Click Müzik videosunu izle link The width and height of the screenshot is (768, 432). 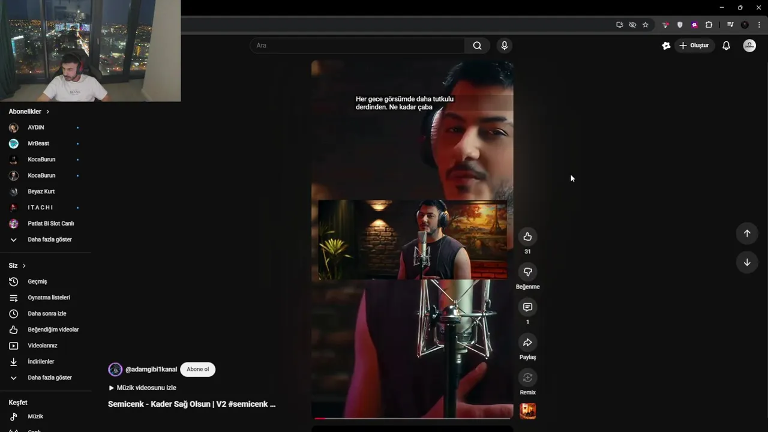142,388
